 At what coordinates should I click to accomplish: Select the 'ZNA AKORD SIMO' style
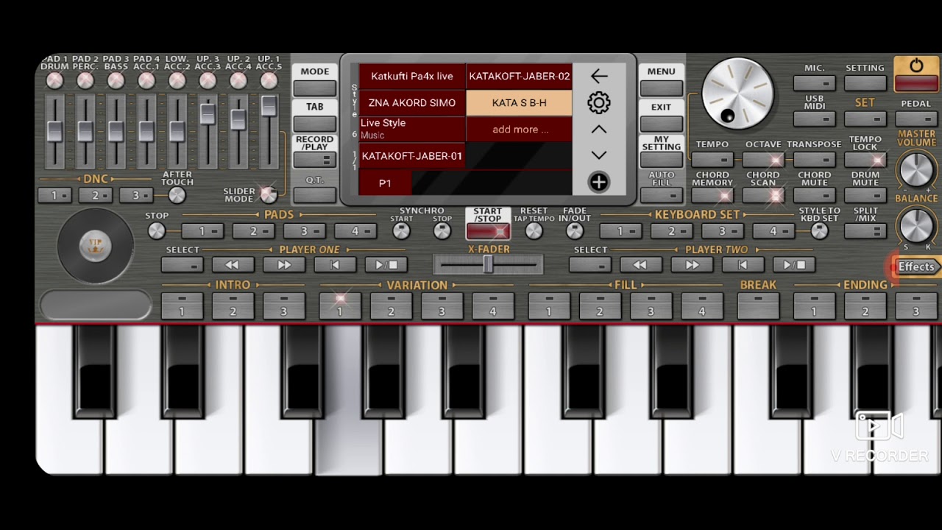point(412,103)
